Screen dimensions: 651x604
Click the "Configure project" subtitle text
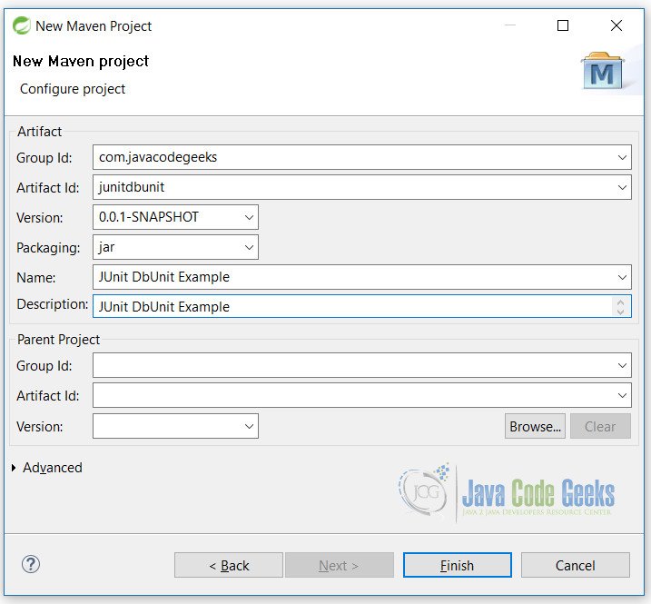click(73, 89)
